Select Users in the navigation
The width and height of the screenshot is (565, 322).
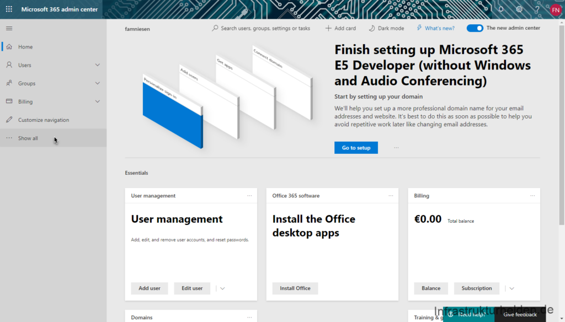click(x=54, y=65)
